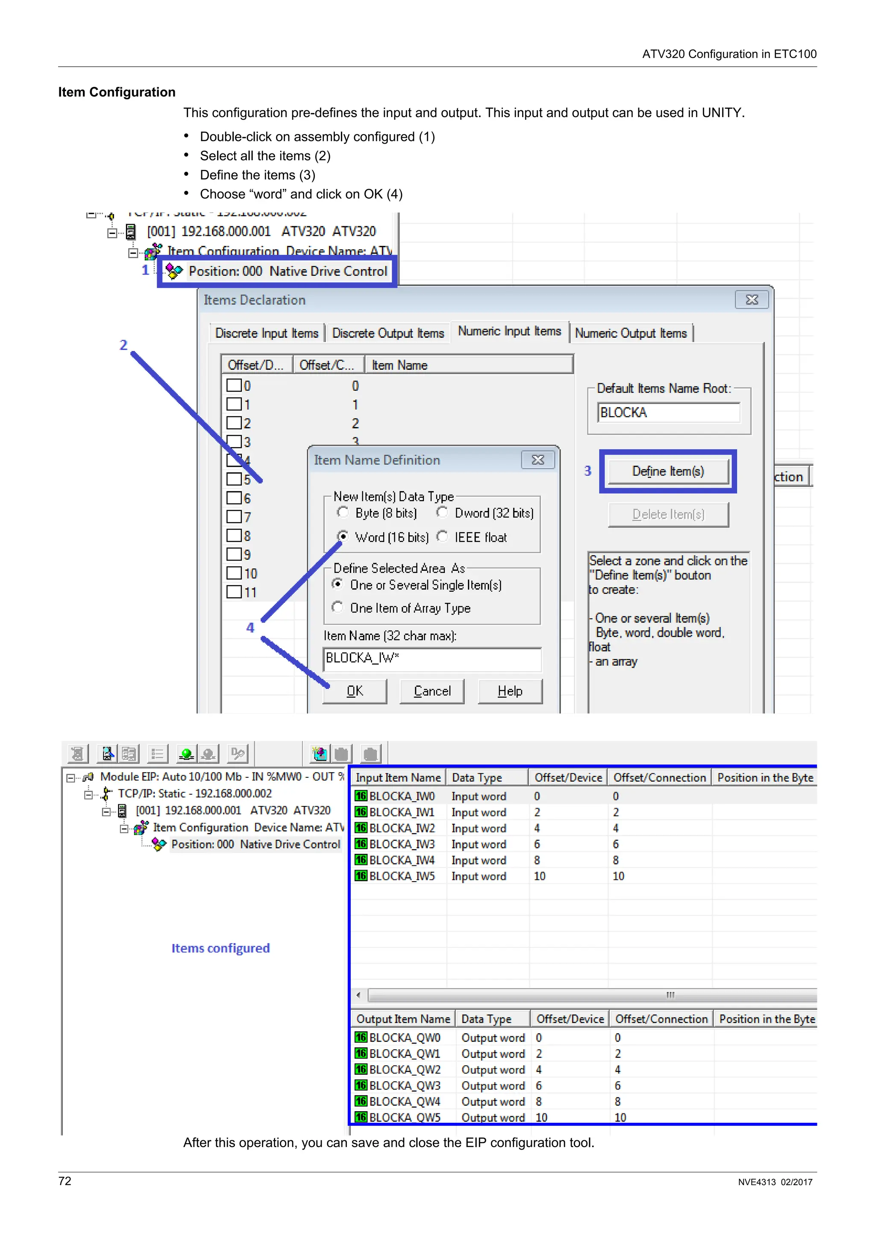Check the offset 2 checkbox
The height and width of the screenshot is (1239, 875).
coord(234,422)
